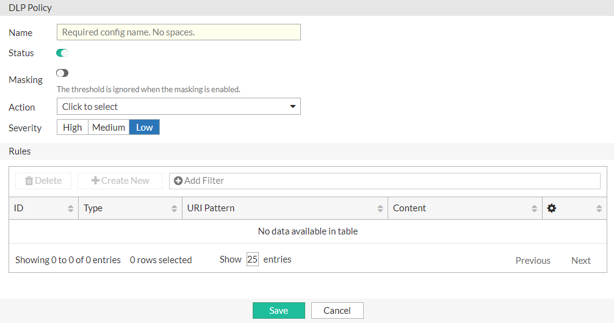Click the sort arrows in ID column
The height and width of the screenshot is (323, 614).
(71, 209)
